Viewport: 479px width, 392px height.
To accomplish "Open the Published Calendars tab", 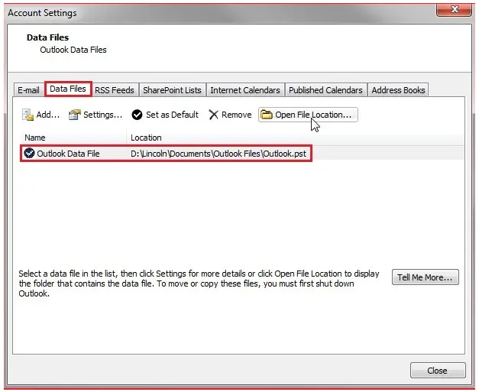I will [325, 90].
